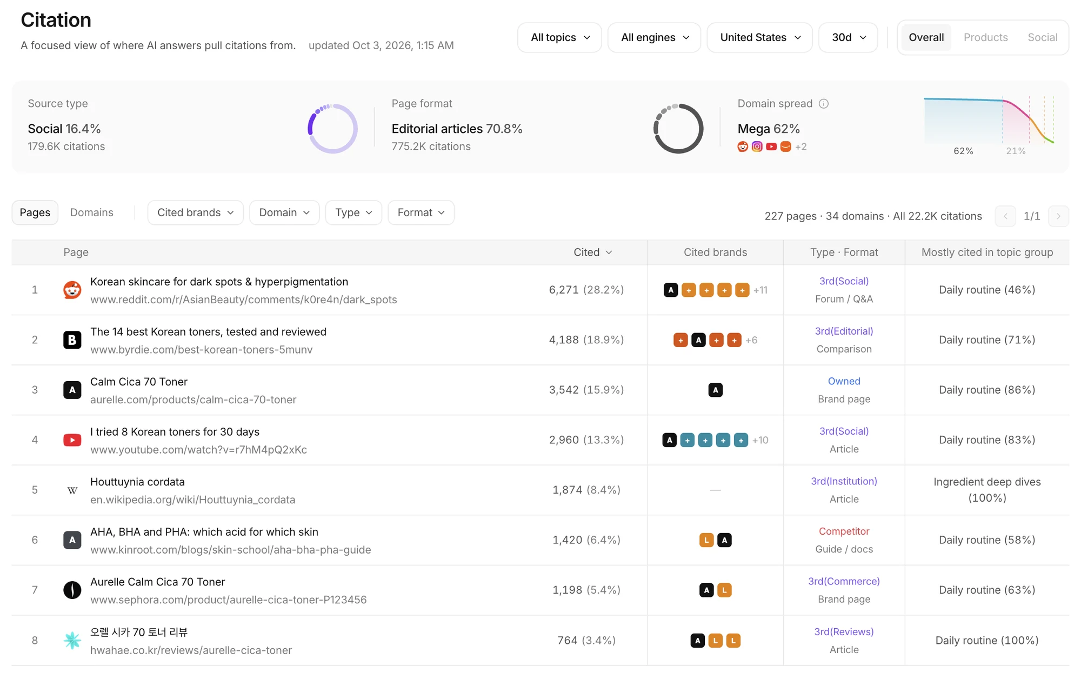Click the previous page arrow
Screen dimensions: 1081x679
[1005, 216]
